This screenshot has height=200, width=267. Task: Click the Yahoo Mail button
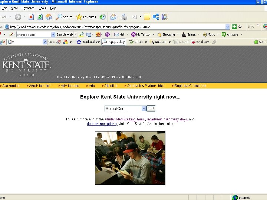119,34
